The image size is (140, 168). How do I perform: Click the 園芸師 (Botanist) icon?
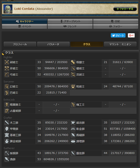click(x=73, y=153)
